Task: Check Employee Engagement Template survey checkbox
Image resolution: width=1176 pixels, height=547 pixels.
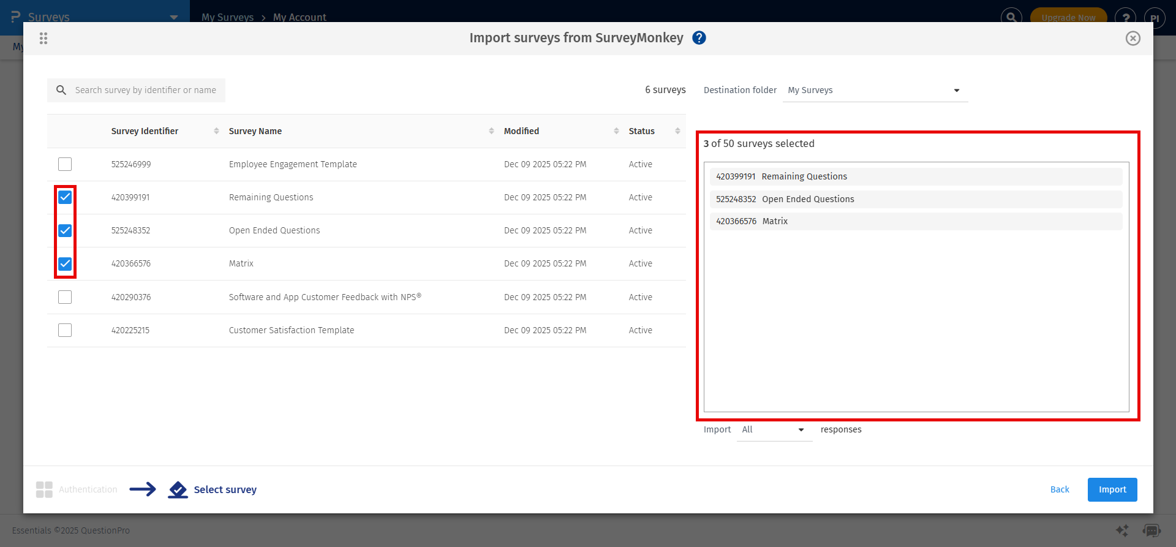Action: pos(65,164)
